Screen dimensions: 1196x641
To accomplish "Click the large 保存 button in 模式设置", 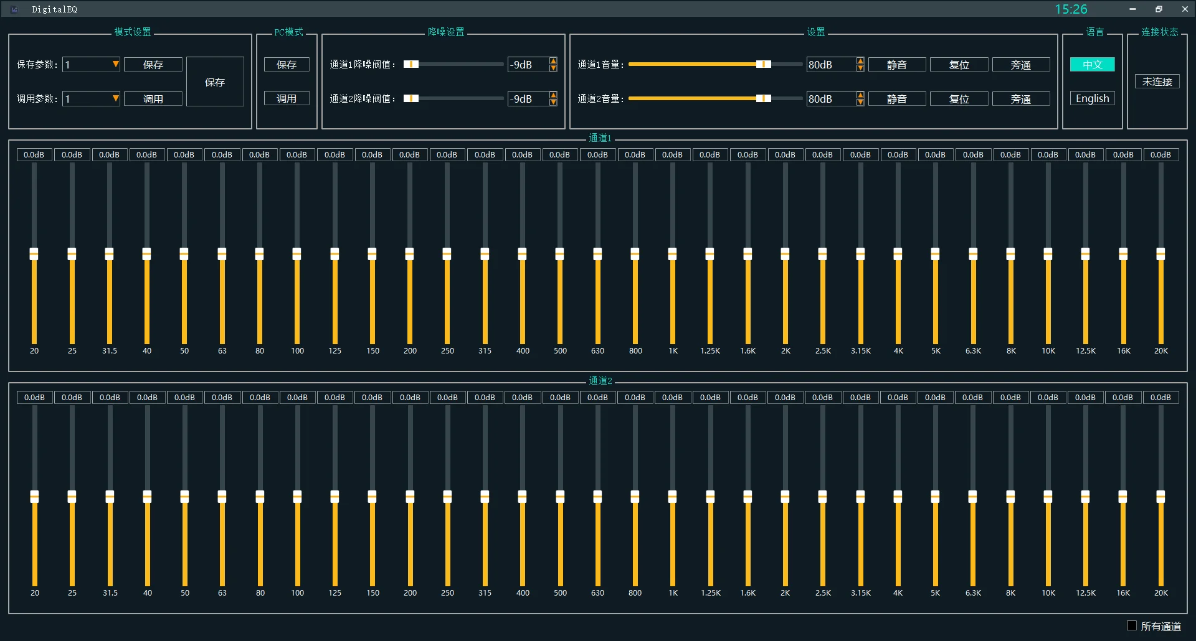I will coord(215,82).
